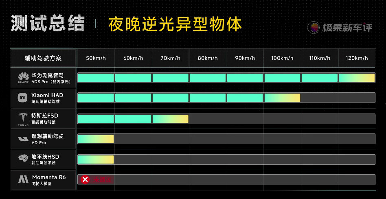386x199 pixels.
Task: Click the 70km/h column header
Action: 170,58
